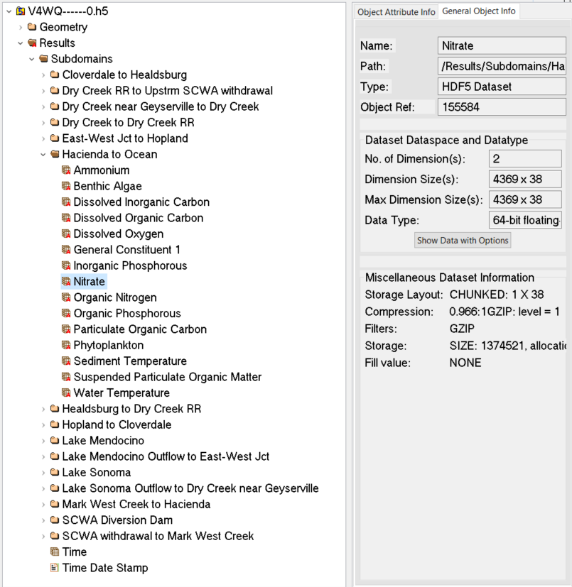
Task: Click the Show Data with Options button
Action: tap(462, 240)
